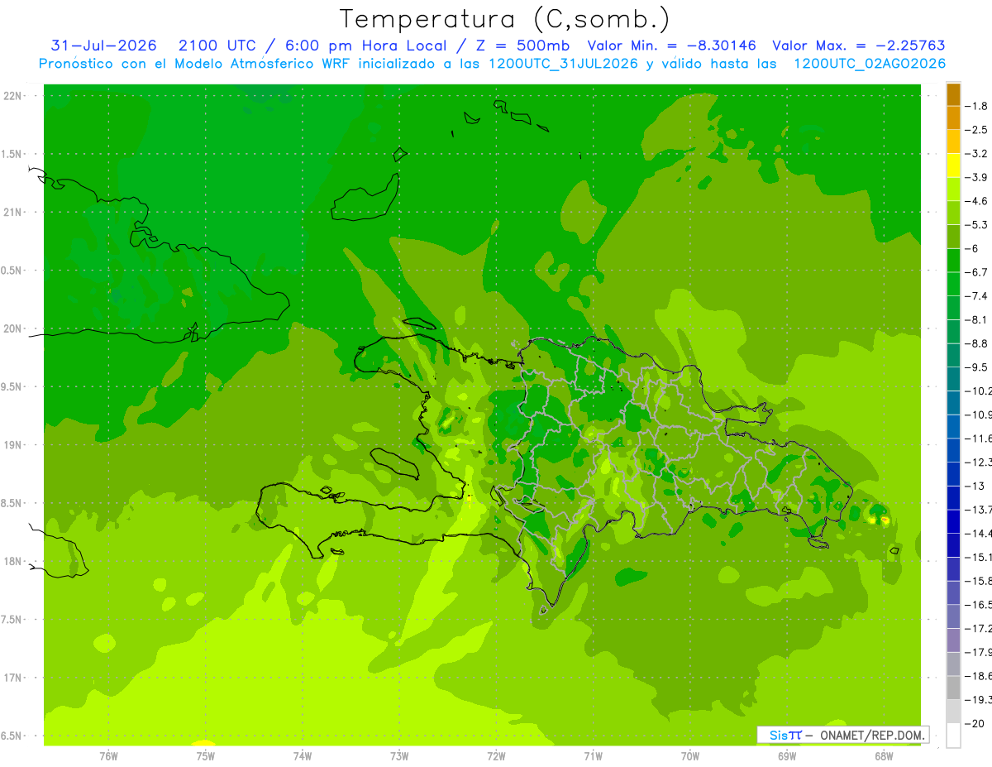Click the "73W" longitude label
Image resolution: width=992 pixels, height=767 pixels.
[x=399, y=756]
